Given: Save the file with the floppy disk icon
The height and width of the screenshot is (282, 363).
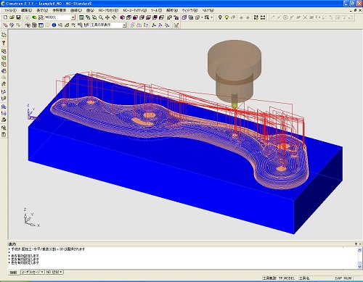Looking at the screenshot, I should (x=18, y=17).
